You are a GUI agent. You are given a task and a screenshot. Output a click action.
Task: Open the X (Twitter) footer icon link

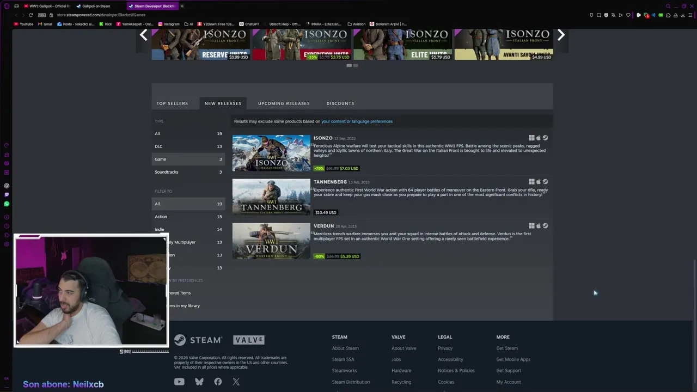pos(236,382)
